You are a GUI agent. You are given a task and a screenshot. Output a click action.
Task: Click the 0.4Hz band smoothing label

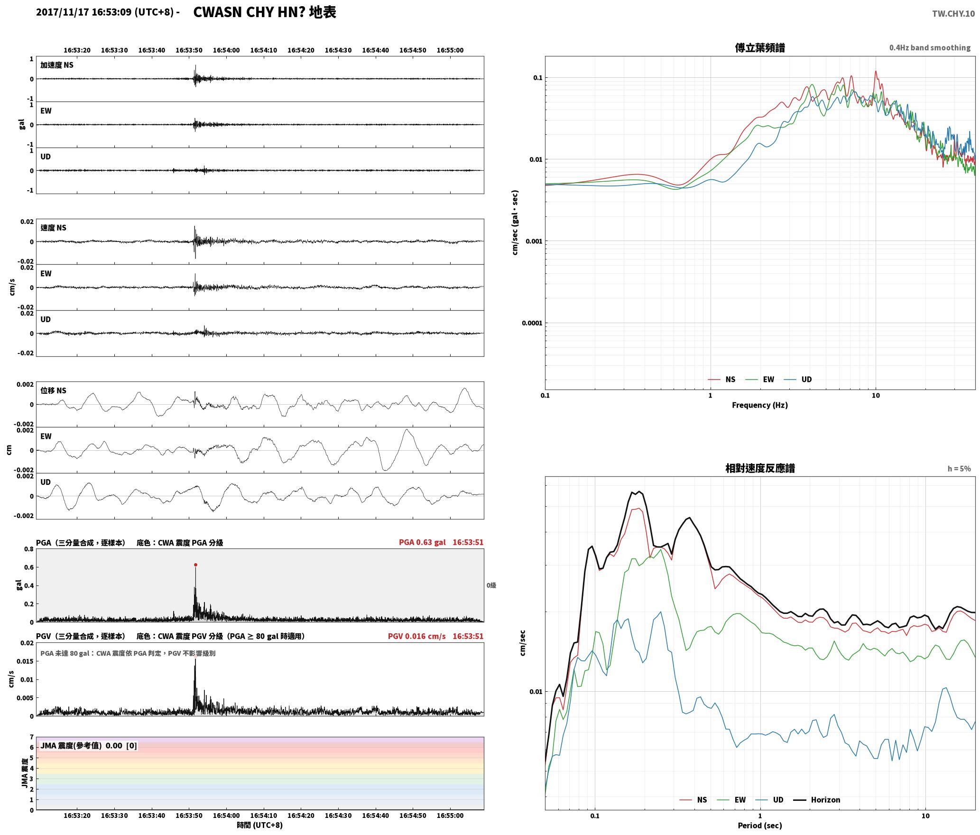coord(930,48)
